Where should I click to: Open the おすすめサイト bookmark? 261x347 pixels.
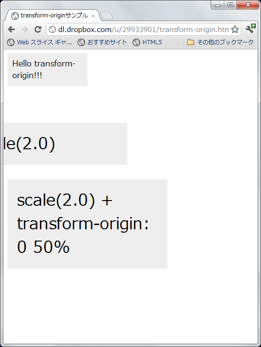[103, 42]
